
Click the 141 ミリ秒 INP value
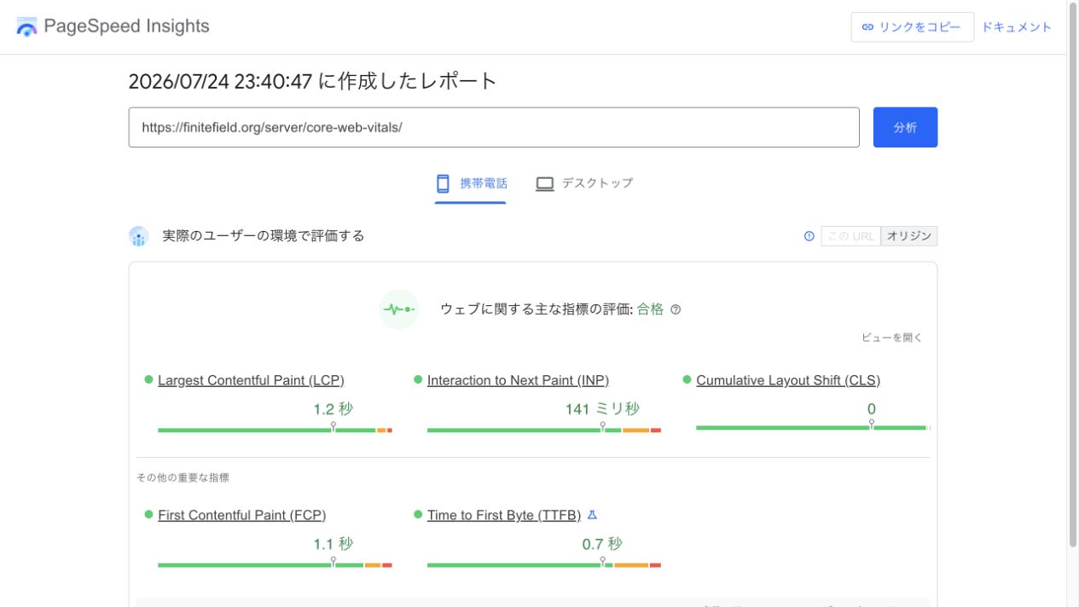point(602,409)
